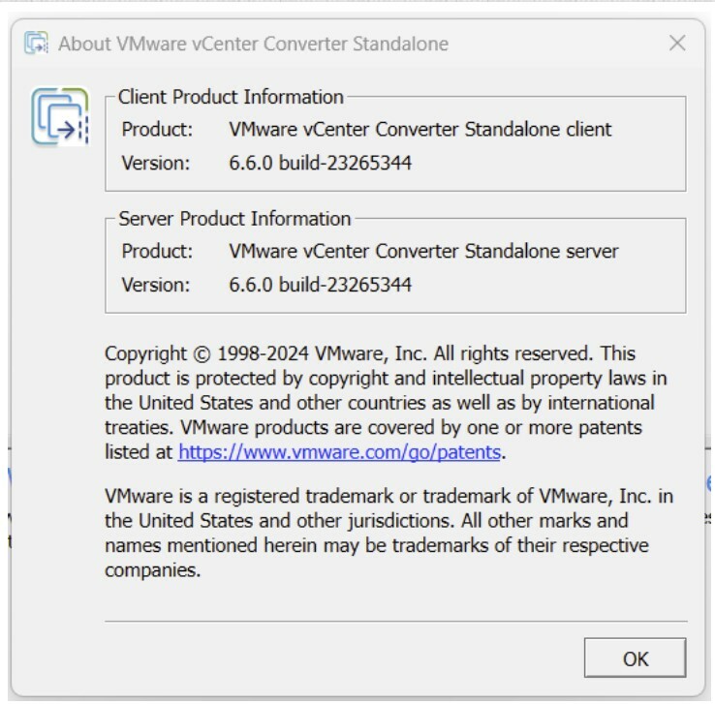Close the About dialog with the X
Image resolution: width=715 pixels, height=704 pixels.
(x=677, y=44)
